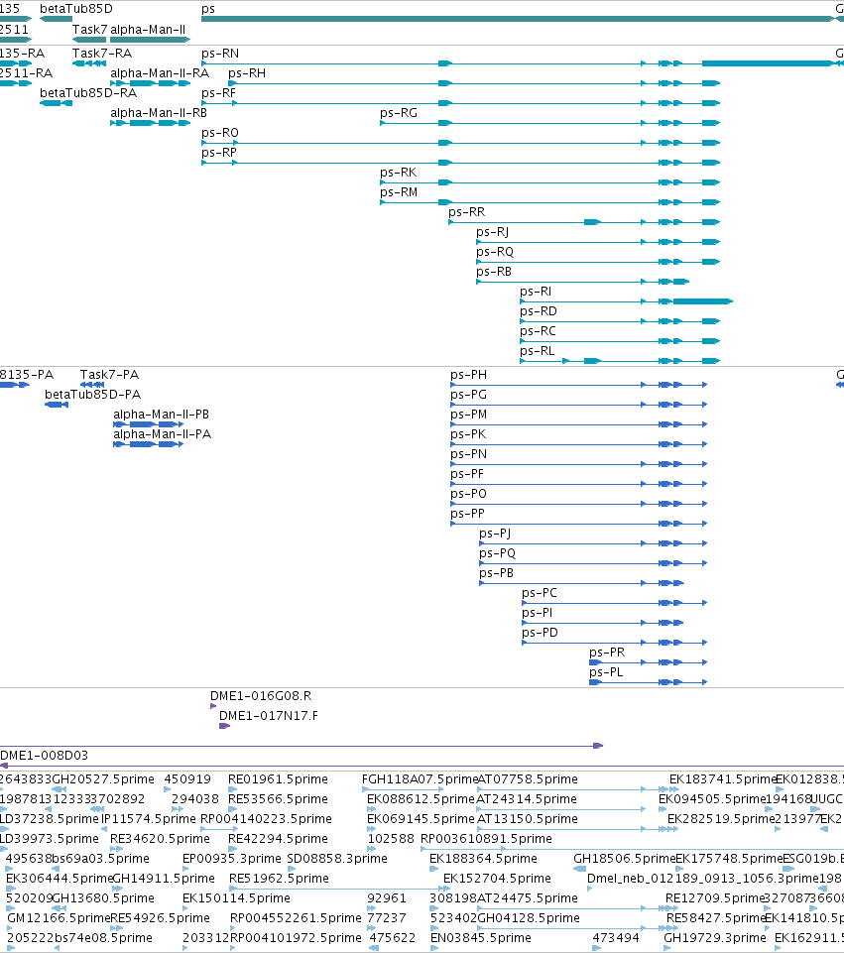Select EST RE01961.5prime

click(x=233, y=789)
